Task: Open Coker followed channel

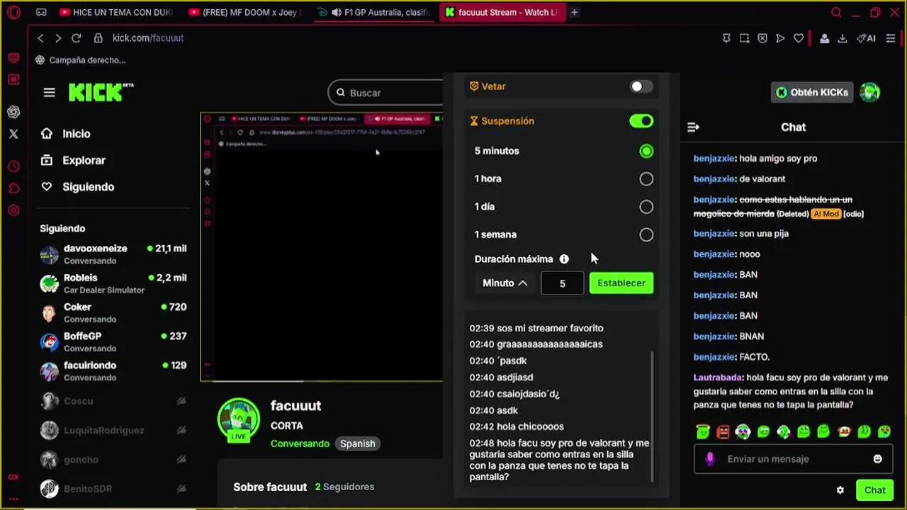Action: [113, 313]
